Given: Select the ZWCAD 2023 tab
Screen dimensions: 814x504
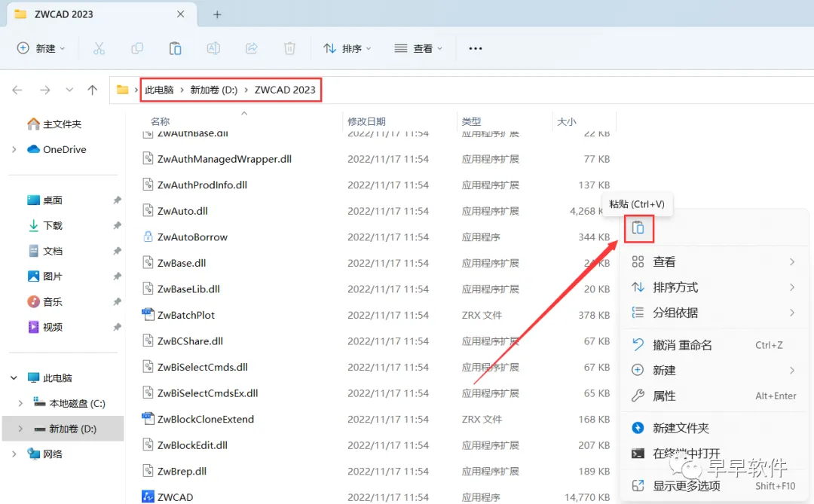Looking at the screenshot, I should pyautogui.click(x=102, y=14).
